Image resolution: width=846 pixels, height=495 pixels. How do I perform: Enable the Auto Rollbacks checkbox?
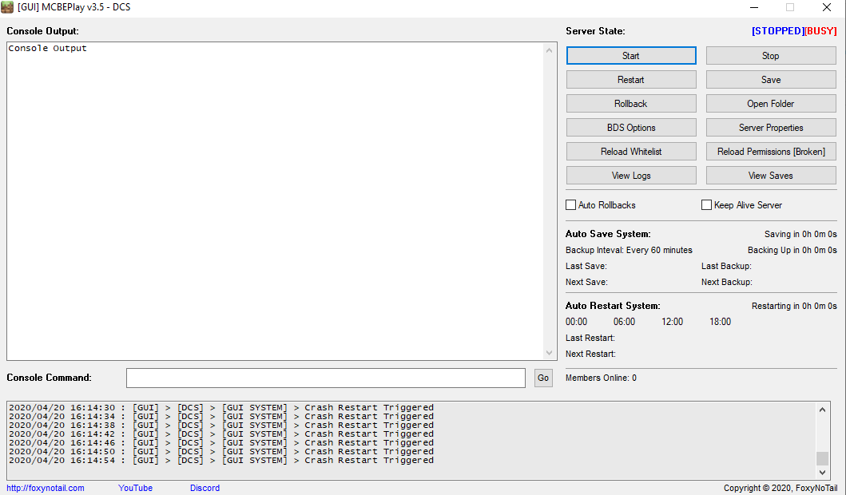tap(571, 205)
